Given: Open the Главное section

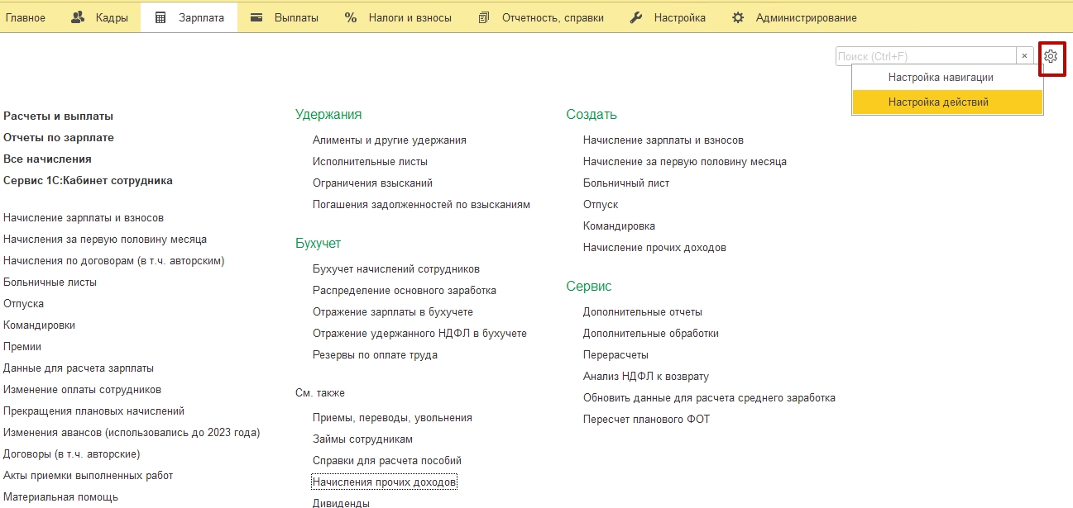Looking at the screenshot, I should pyautogui.click(x=26, y=17).
